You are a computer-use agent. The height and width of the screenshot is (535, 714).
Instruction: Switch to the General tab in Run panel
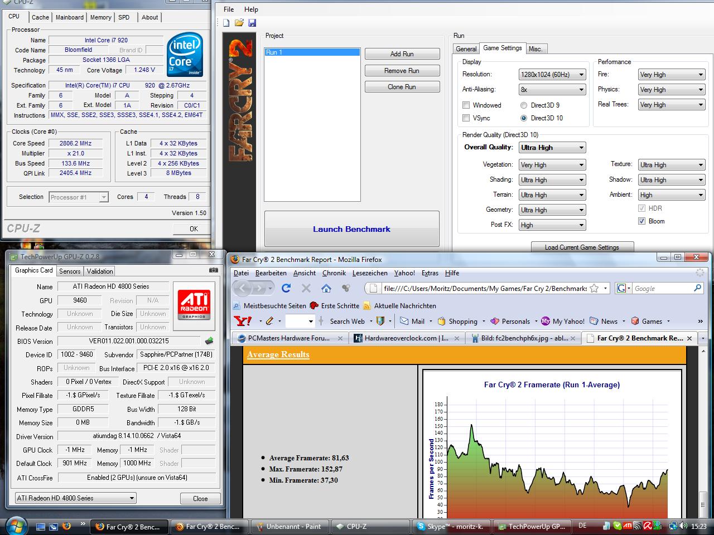point(466,49)
